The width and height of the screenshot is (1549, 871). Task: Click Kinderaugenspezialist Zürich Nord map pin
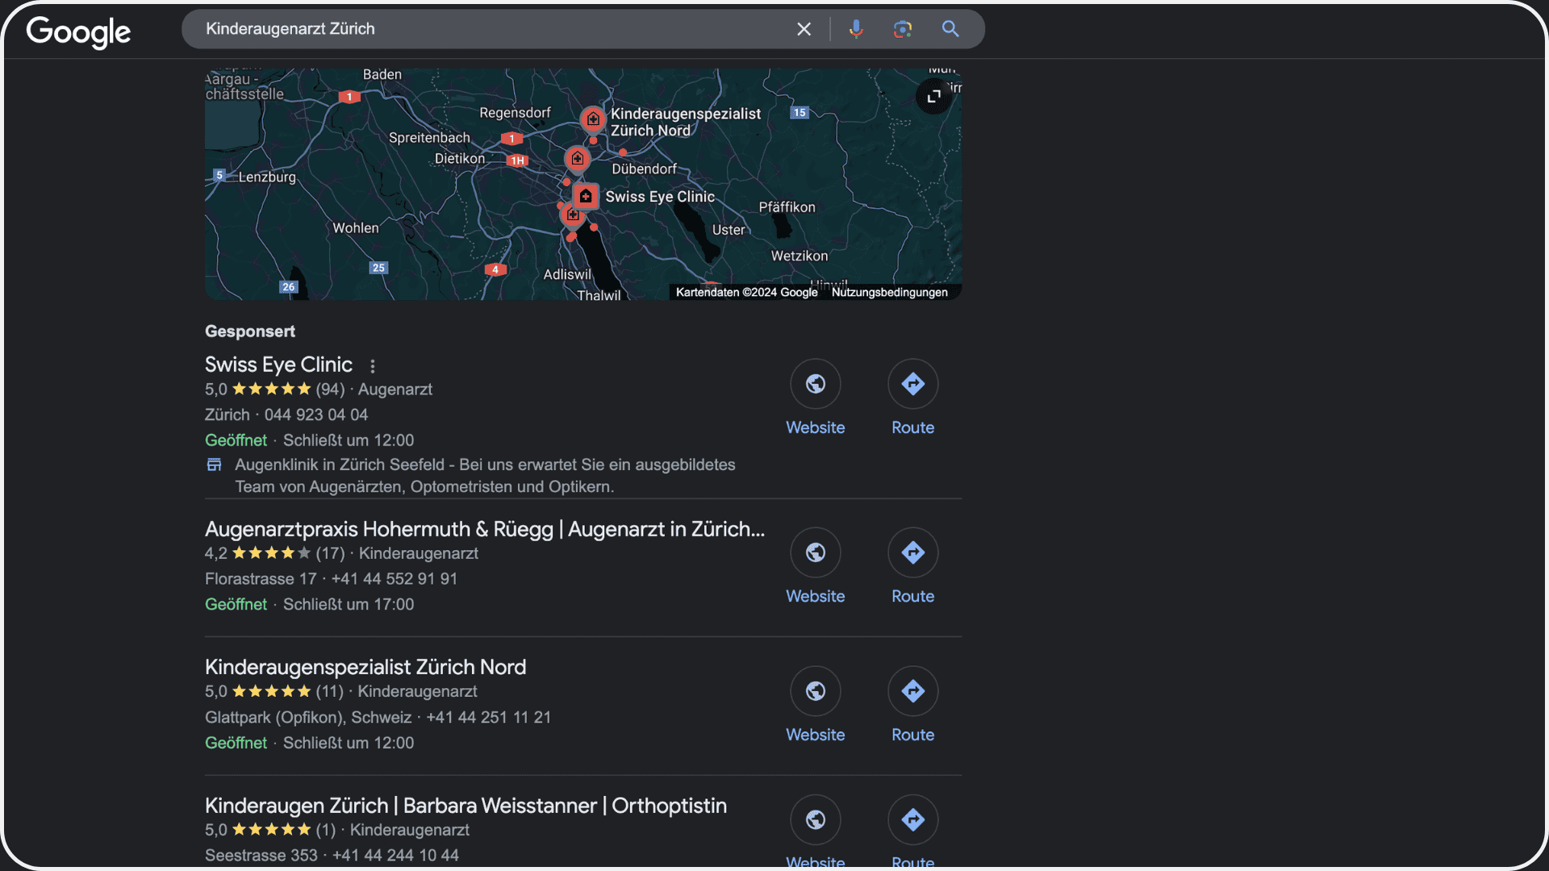coord(593,119)
